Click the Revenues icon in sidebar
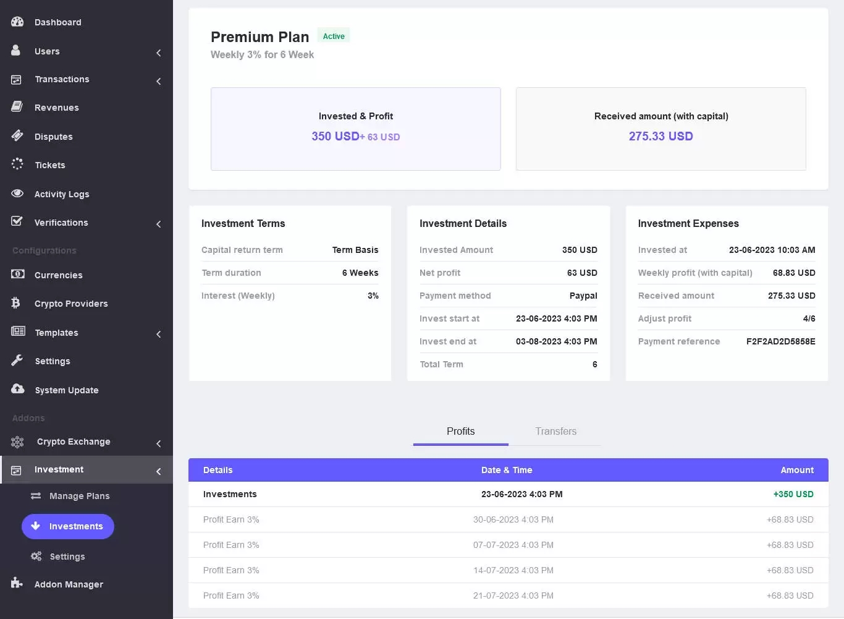The height and width of the screenshot is (619, 844). click(17, 107)
